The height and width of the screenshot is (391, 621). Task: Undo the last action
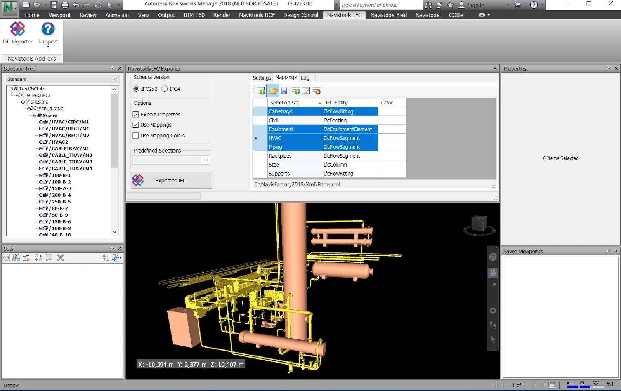pos(76,5)
